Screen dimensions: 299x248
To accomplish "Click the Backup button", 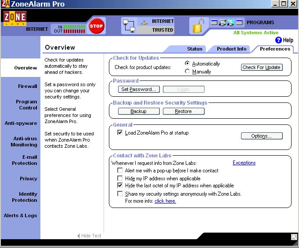I will point(139,111).
